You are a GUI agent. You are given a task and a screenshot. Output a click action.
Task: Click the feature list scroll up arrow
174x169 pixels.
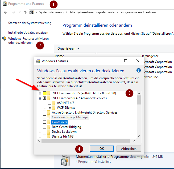[139, 93]
